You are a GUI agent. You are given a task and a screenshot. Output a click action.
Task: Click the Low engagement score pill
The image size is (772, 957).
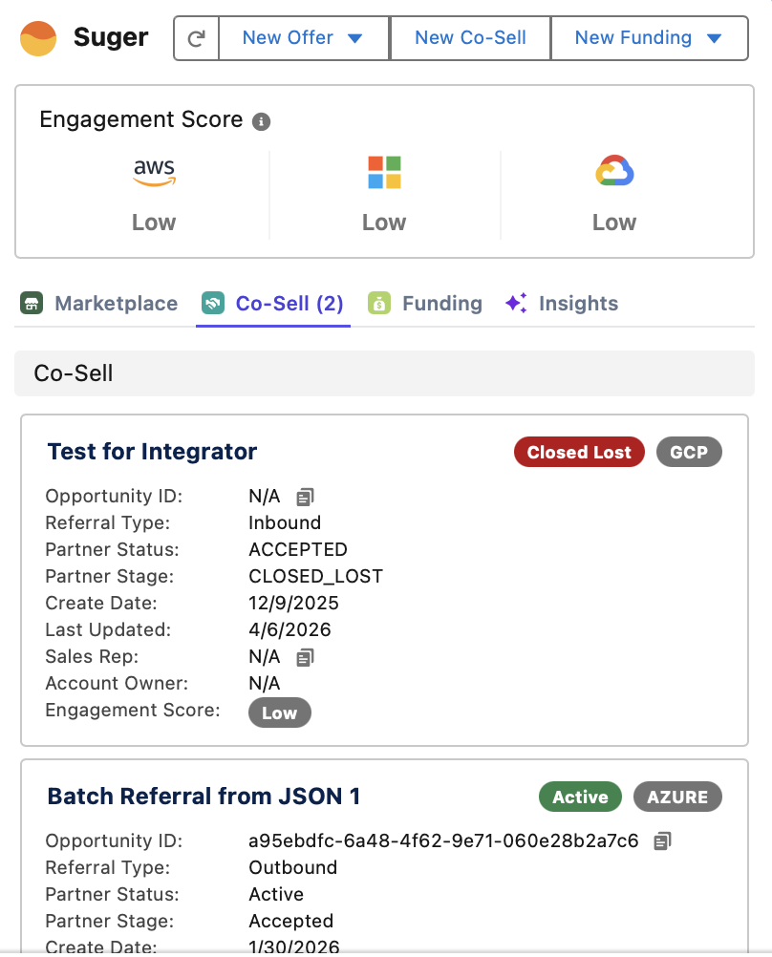pyautogui.click(x=279, y=712)
